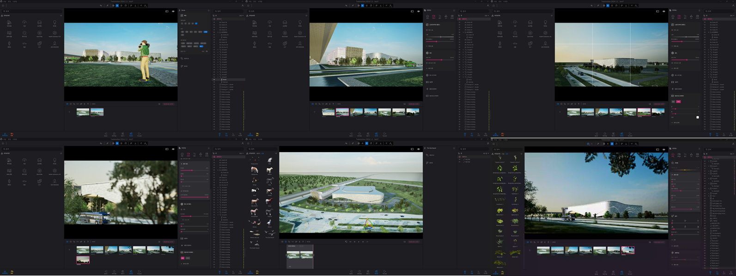Select pink Environment tab in dusk-building window
Screen dimensions: 736x276
tap(673, 155)
